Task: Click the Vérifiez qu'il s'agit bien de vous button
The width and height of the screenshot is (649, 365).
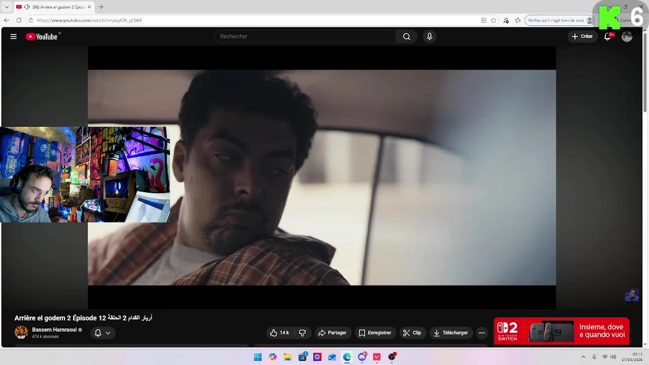Action: [x=560, y=20]
